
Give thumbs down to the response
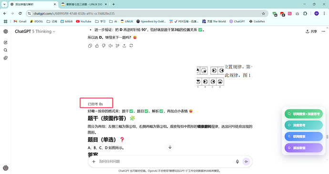(103, 46)
